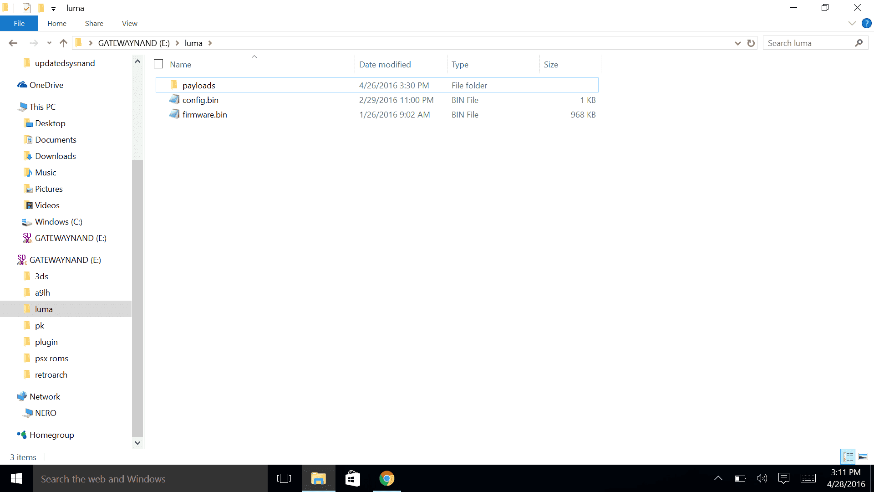Image resolution: width=874 pixels, height=492 pixels.
Task: Click navigation pane scroll down arrow
Action: coord(137,442)
